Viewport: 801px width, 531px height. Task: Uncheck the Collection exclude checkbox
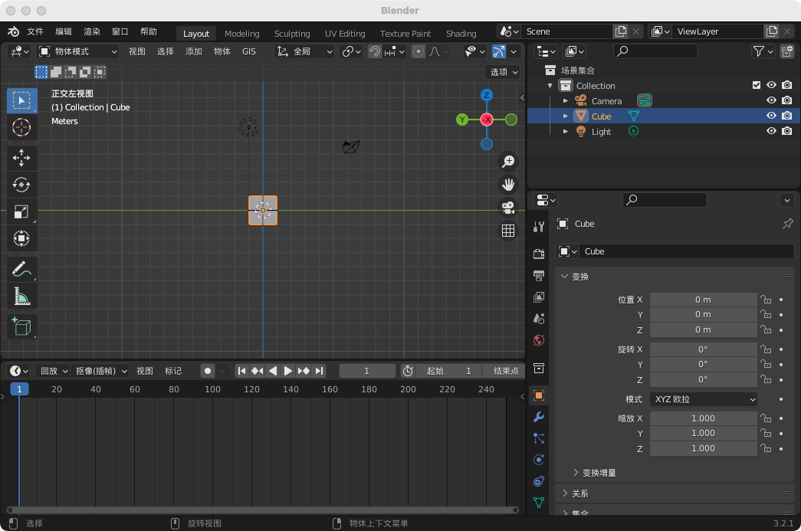click(x=757, y=85)
